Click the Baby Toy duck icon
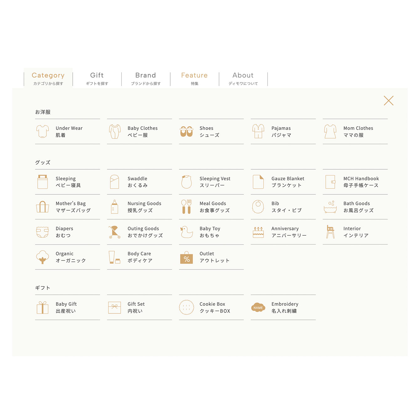420x420 pixels. (x=186, y=232)
